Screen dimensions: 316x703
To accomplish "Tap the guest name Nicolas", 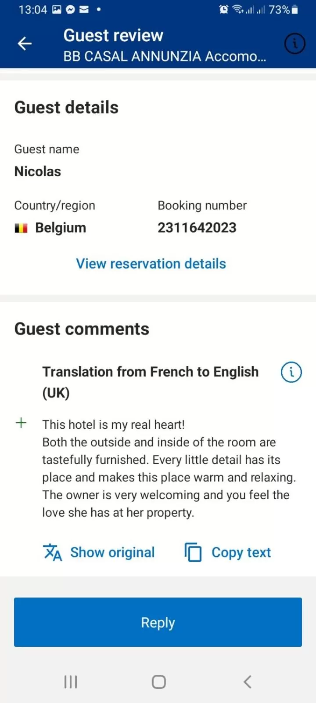I will point(38,171).
